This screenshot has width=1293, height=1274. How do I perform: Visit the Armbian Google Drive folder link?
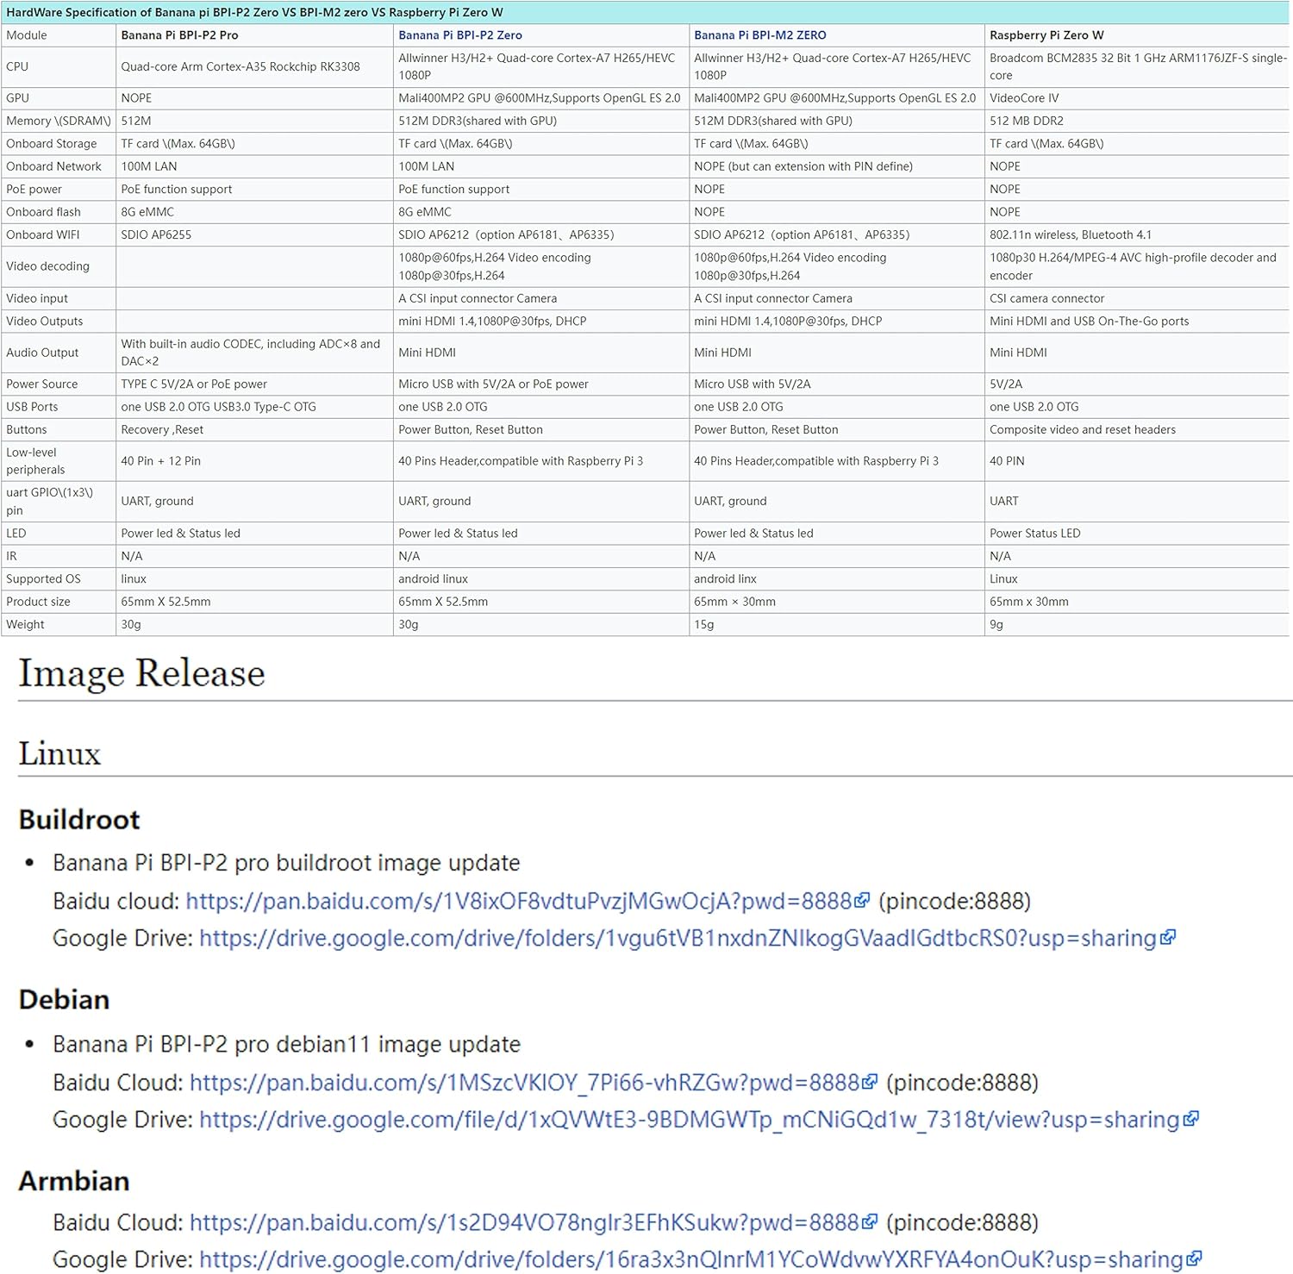pos(690,1259)
